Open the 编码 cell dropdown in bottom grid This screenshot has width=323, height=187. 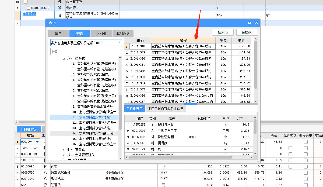pyautogui.click(x=37, y=142)
